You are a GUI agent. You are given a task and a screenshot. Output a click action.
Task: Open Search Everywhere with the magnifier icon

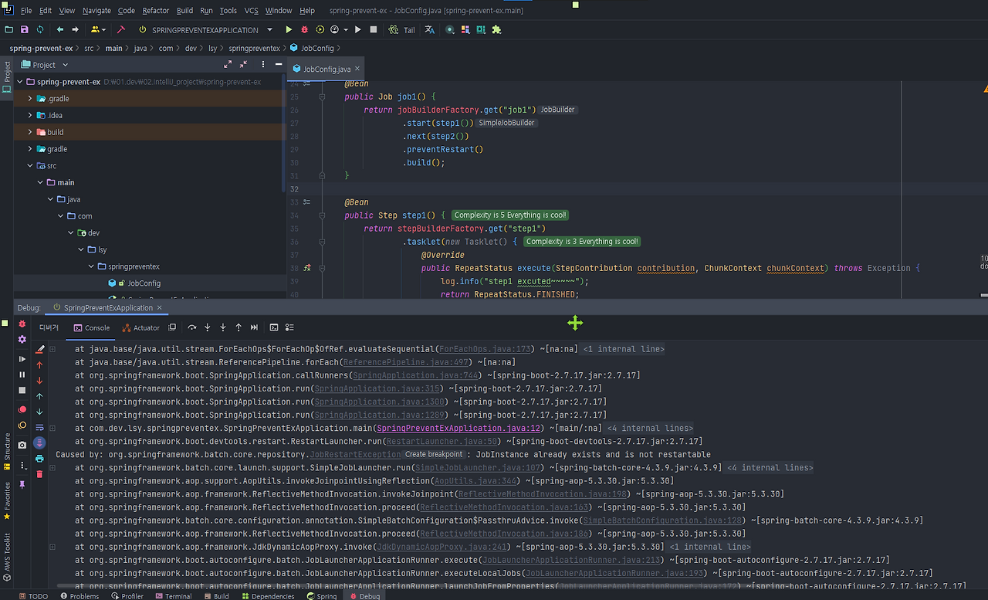pyautogui.click(x=450, y=29)
